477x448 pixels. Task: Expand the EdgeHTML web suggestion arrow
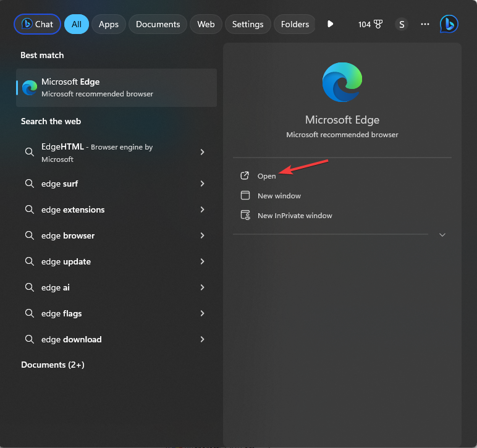tap(202, 152)
